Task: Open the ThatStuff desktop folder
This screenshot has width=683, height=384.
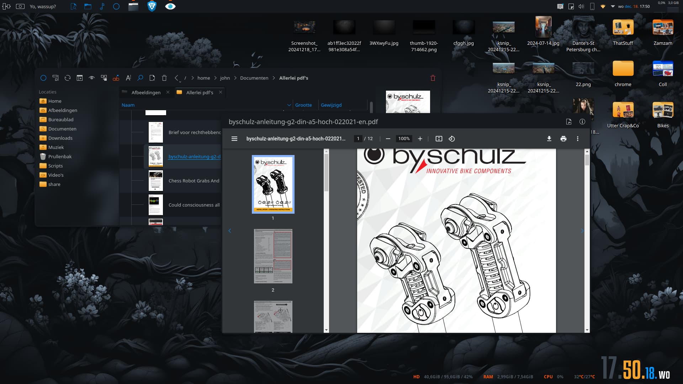Action: point(623,33)
